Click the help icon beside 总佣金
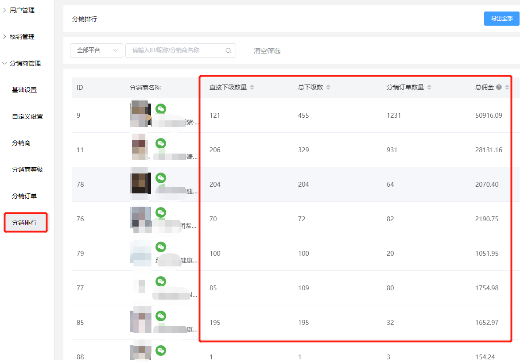 (x=499, y=87)
